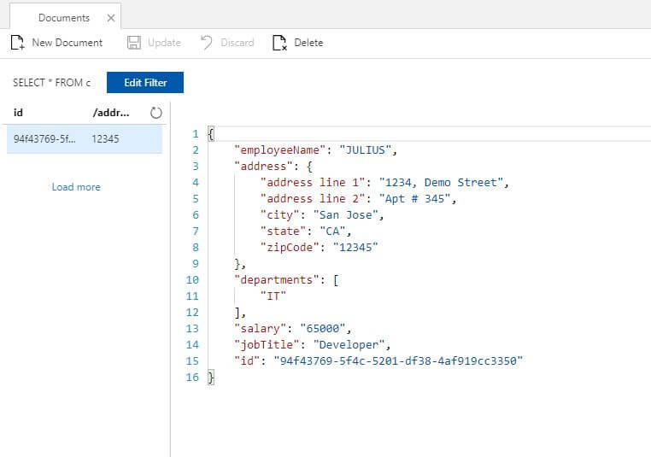
Task: Click the Update save icon
Action: pos(134,43)
